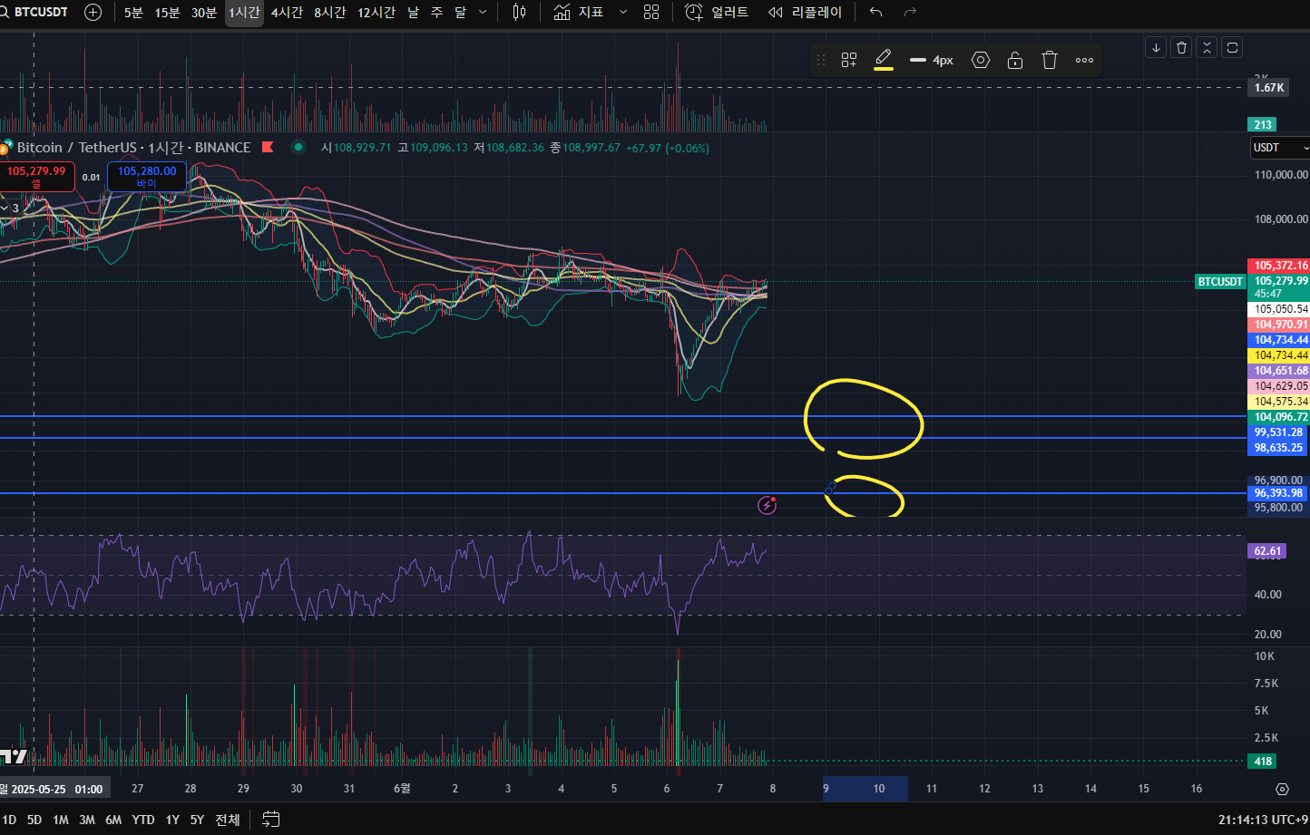Viewport: 1310px width, 835px height.
Task: Open the candlestick chart type selector
Action: (x=519, y=12)
